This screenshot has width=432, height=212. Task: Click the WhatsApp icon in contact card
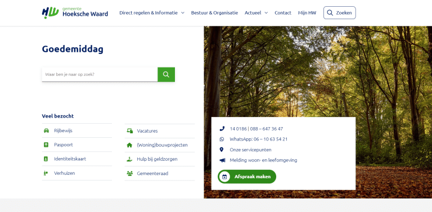[x=222, y=139]
